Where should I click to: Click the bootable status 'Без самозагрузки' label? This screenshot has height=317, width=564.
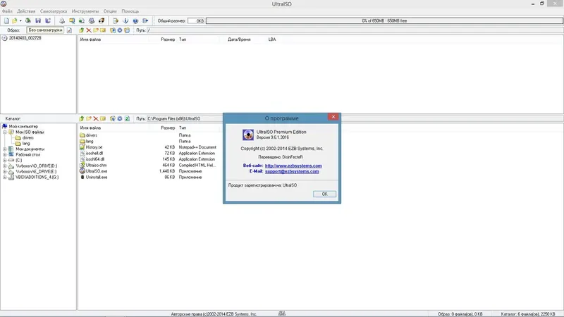click(45, 30)
